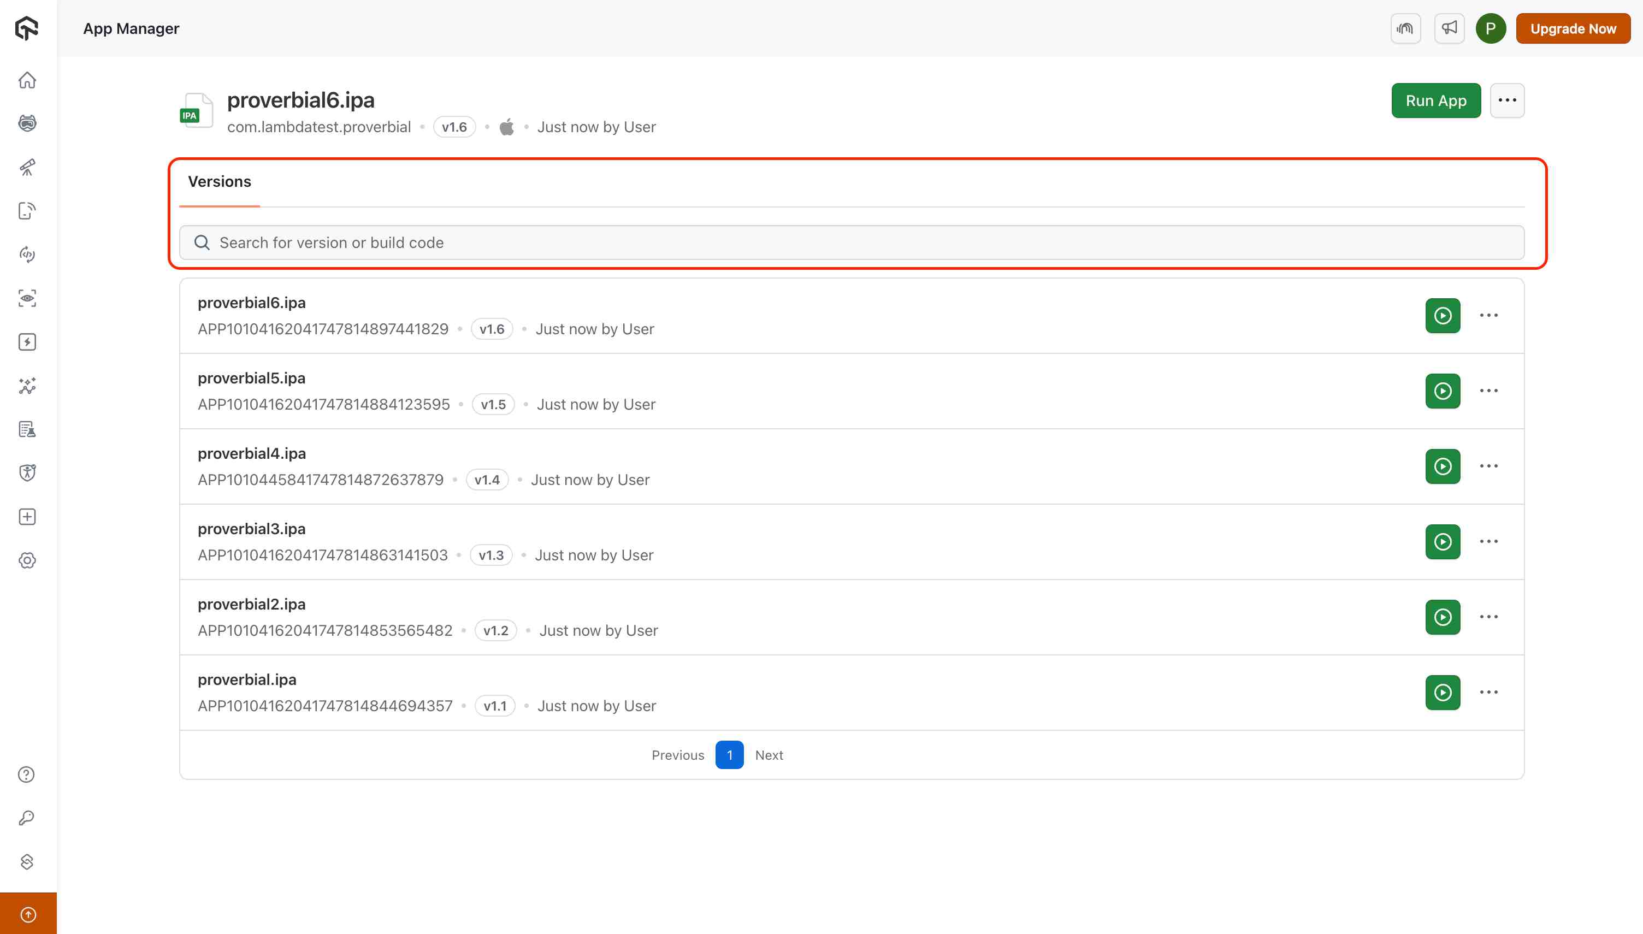Screen dimensions: 1643x934
Task: Run the proverbial.ipa v1.1 build
Action: click(1443, 692)
